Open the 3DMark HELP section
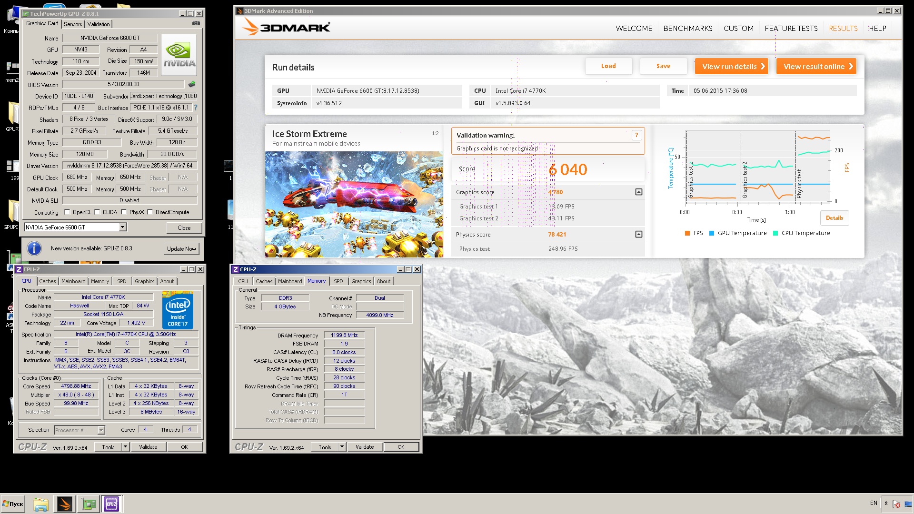 pos(877,29)
